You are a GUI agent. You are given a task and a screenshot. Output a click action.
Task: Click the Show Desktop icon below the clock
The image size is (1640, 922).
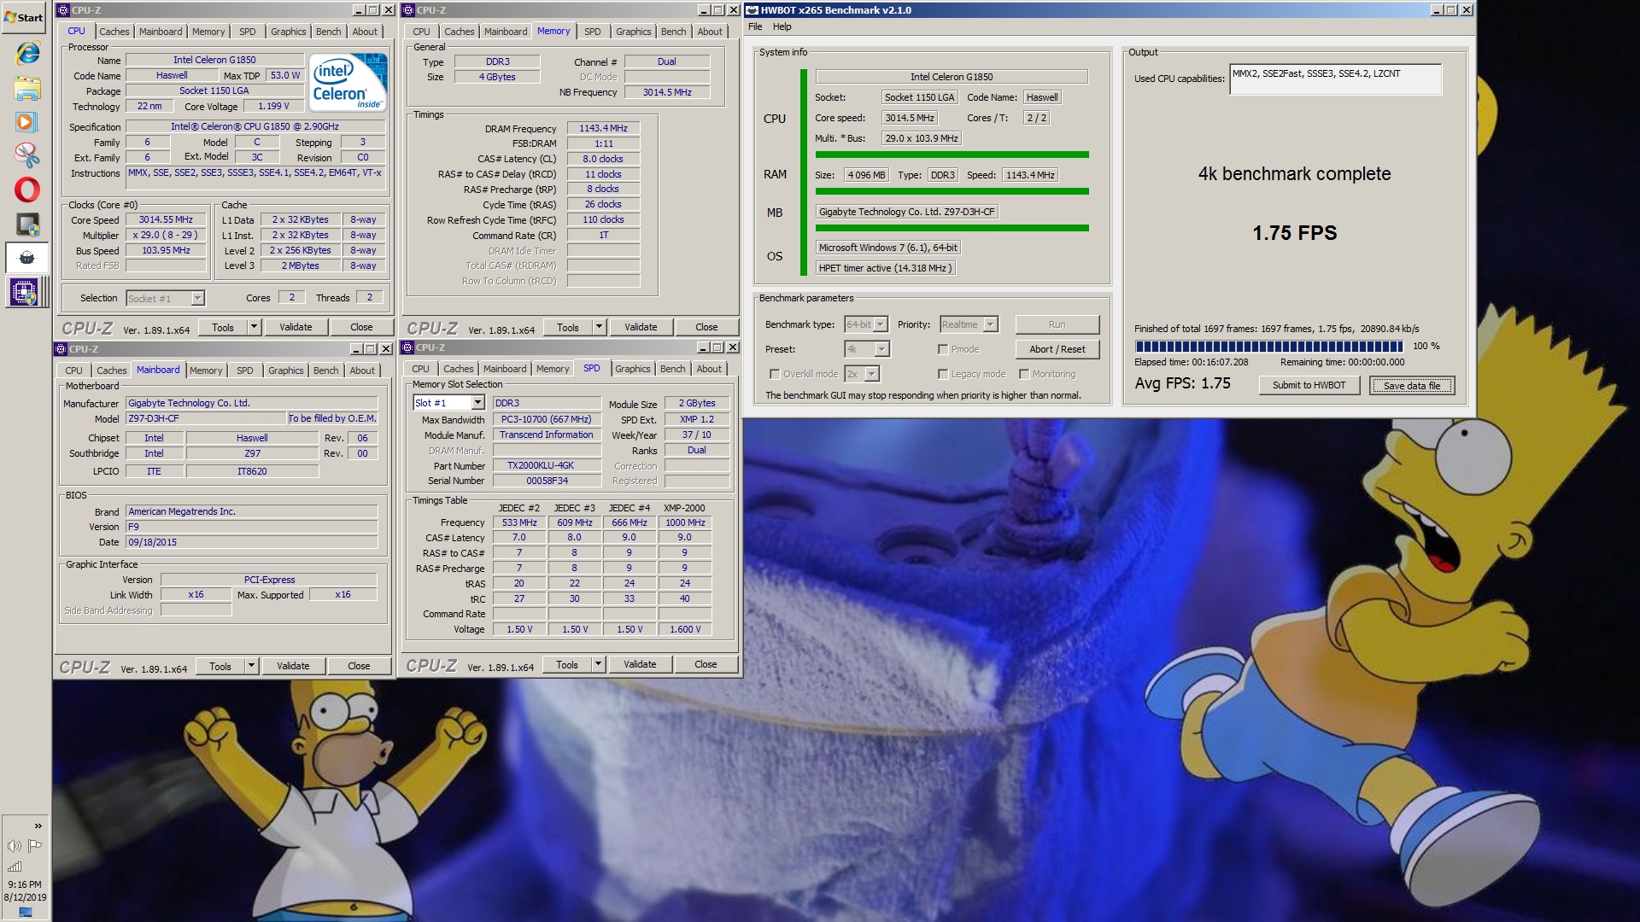click(x=25, y=912)
